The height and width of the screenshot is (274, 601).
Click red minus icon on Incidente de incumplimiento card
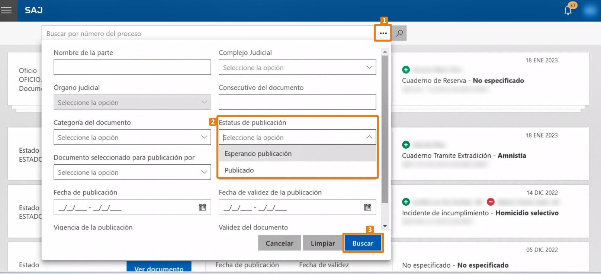[x=491, y=202]
